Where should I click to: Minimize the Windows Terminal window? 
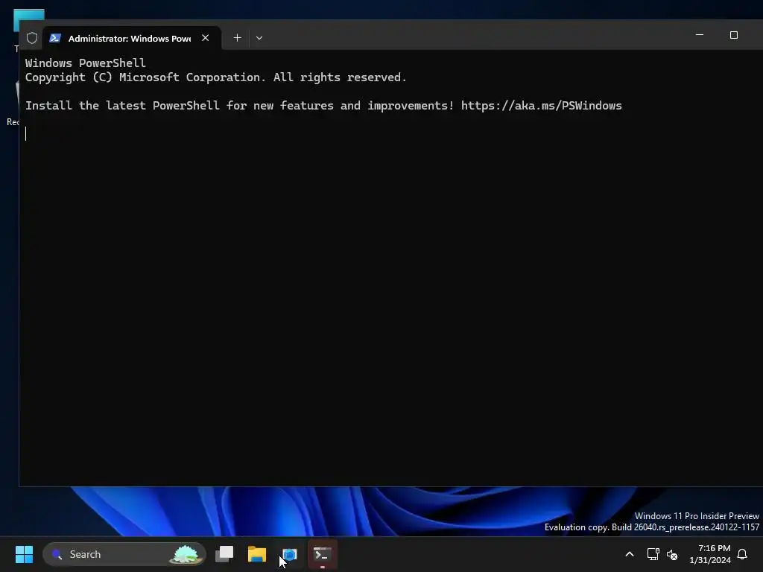(700, 35)
